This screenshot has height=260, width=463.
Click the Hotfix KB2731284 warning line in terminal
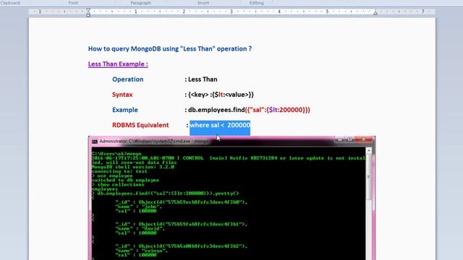pyautogui.click(x=229, y=158)
